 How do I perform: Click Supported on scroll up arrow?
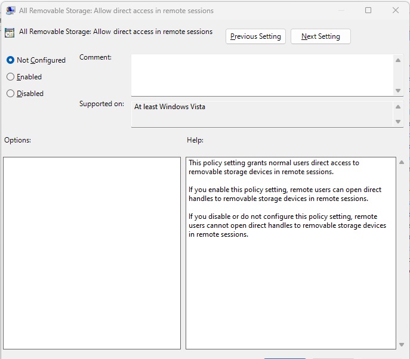click(x=398, y=107)
